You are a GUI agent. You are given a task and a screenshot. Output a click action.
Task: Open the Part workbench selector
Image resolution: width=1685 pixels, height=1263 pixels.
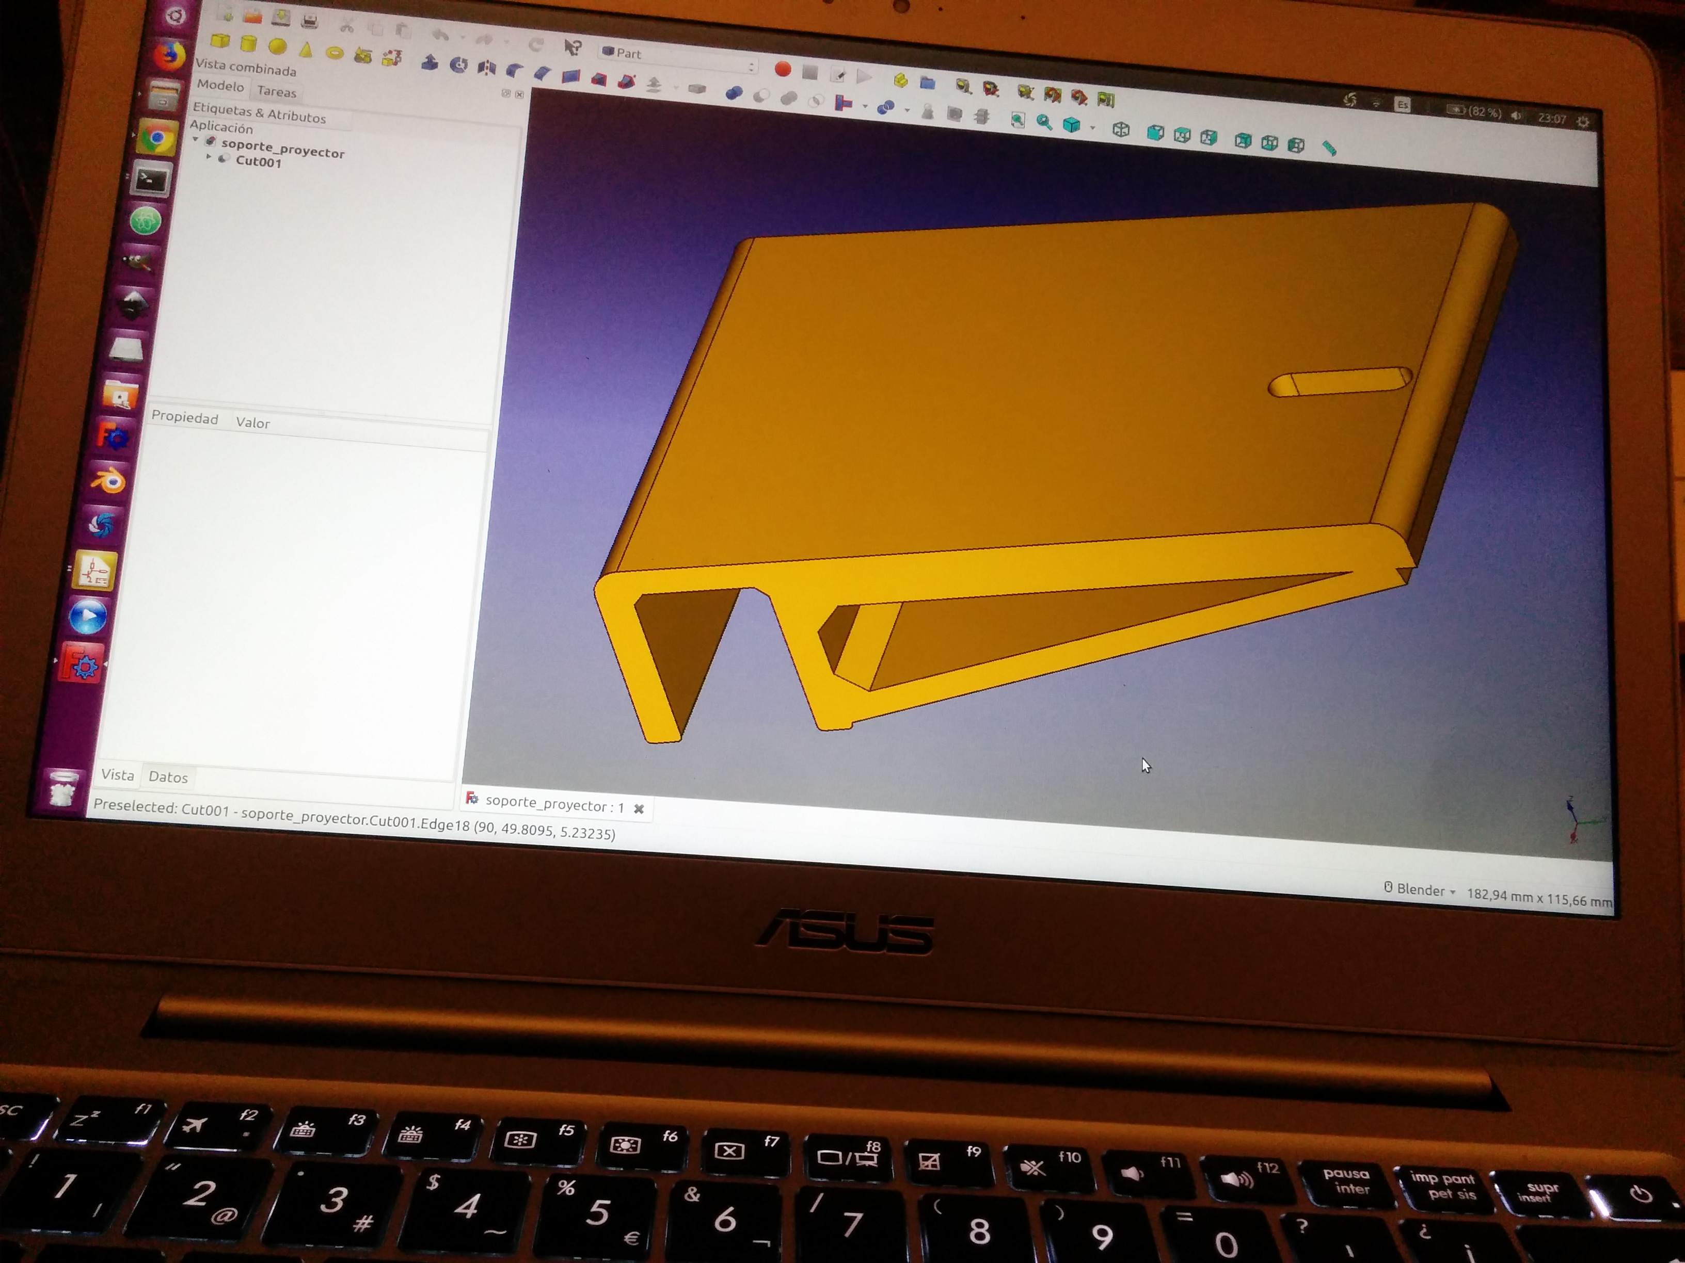tap(678, 59)
